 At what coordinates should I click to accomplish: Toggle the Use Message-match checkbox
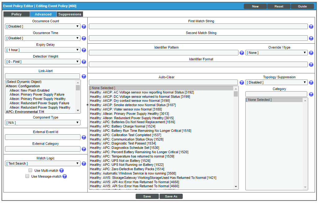27,176
